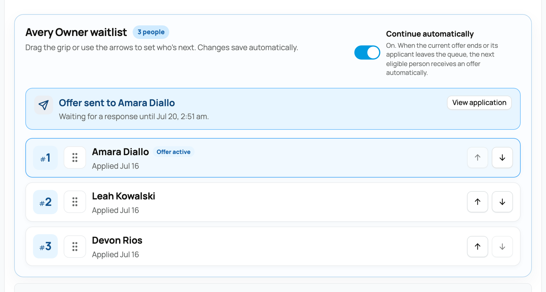Open View application for Amara Diallo
This screenshot has width=546, height=292.
pos(479,103)
